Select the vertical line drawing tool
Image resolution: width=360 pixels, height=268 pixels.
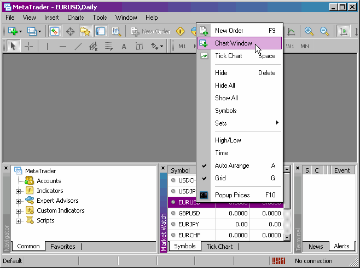pyautogui.click(x=47, y=46)
